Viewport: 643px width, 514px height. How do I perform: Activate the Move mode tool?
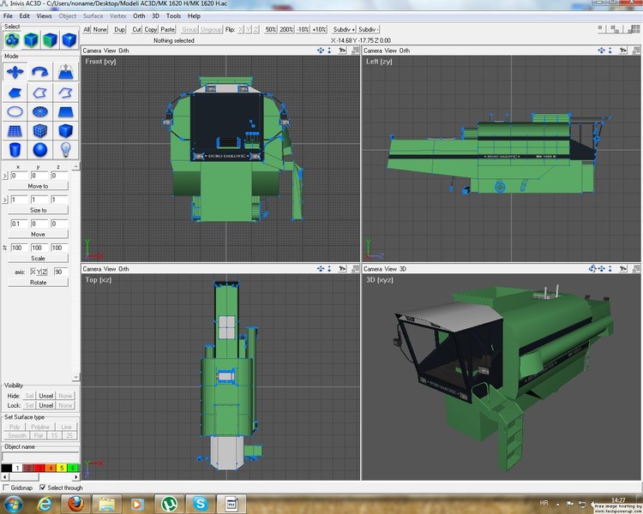point(15,72)
